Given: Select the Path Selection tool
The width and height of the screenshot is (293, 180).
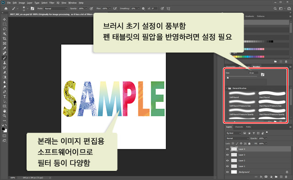Looking at the screenshot, I should coord(5,101).
